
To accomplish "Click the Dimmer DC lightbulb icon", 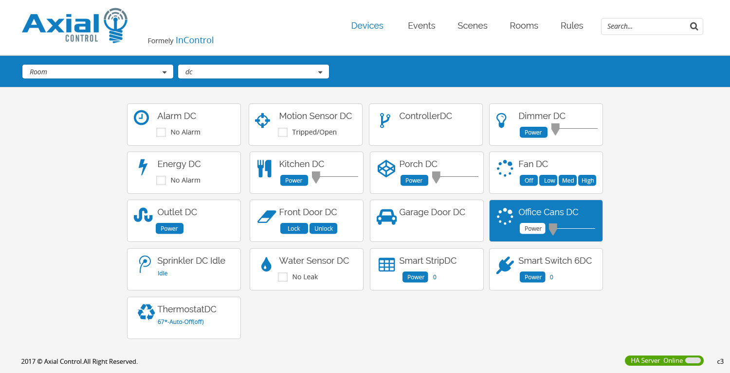I will [501, 120].
